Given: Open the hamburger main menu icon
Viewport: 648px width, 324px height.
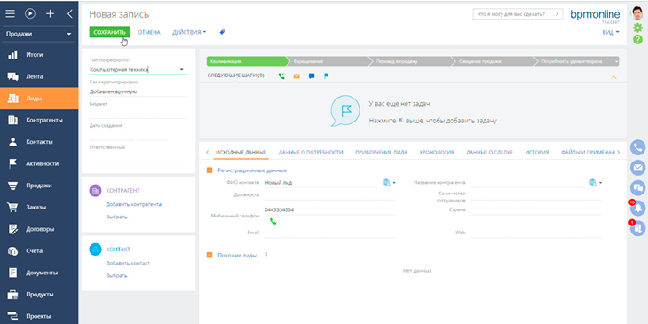Looking at the screenshot, I should (x=10, y=13).
